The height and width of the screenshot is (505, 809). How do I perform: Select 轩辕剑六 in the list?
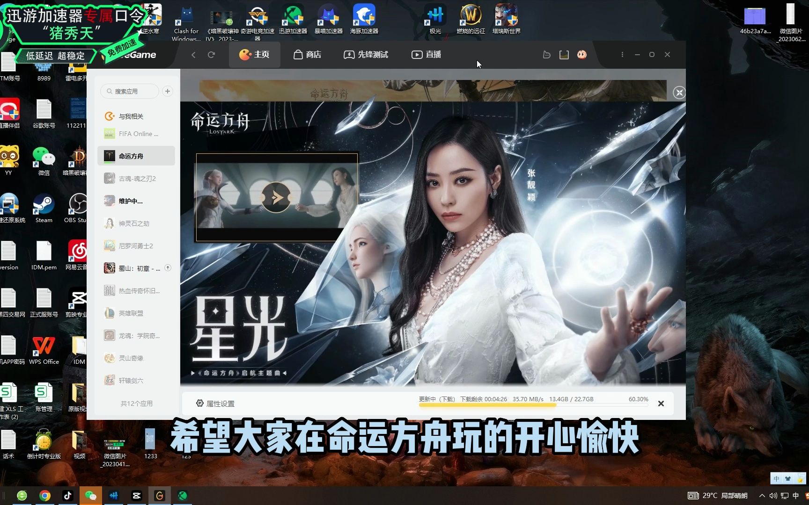[x=136, y=380]
